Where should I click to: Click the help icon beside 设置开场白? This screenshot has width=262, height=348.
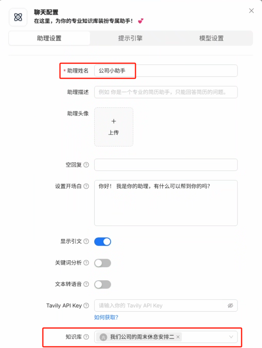tap(86, 186)
